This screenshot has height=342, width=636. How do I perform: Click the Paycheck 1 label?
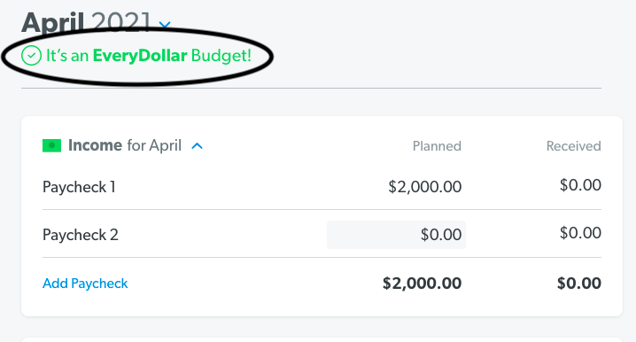[x=79, y=187]
